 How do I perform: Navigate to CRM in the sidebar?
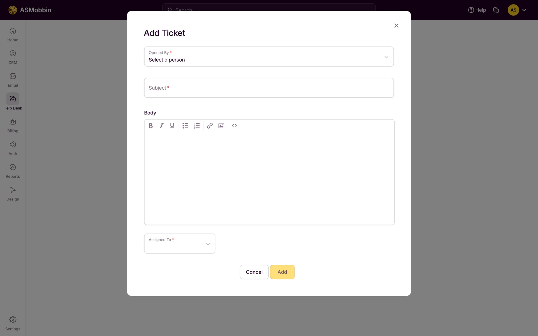click(13, 57)
